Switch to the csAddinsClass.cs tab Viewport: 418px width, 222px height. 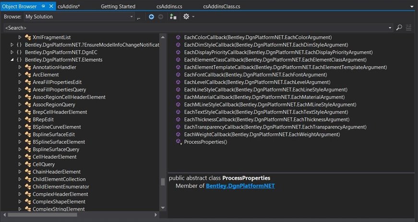point(222,6)
